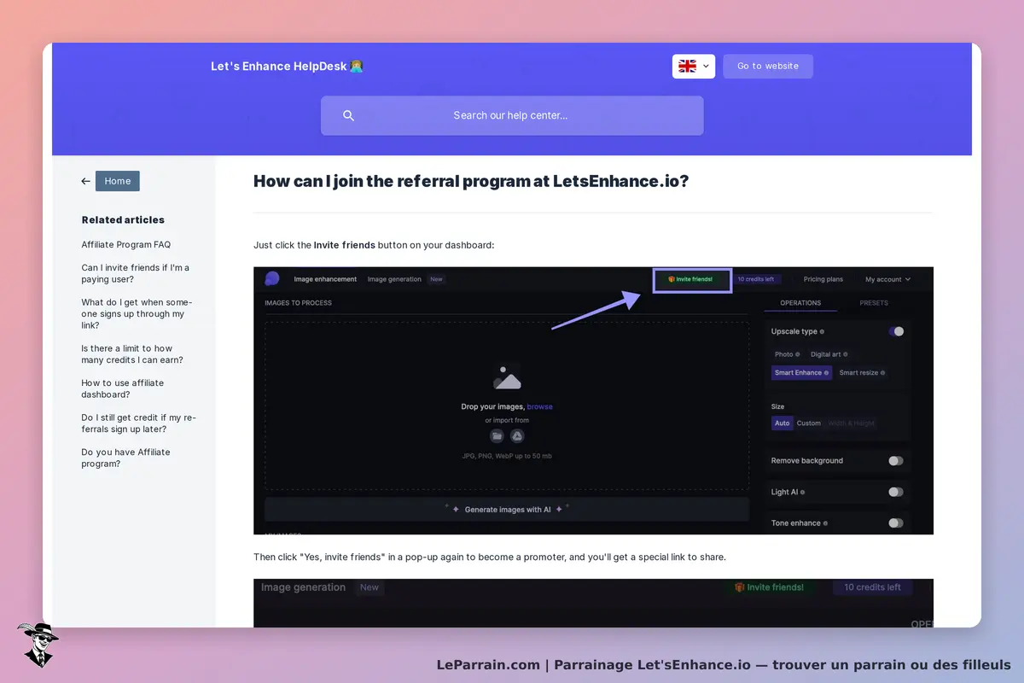Click the Width & Height size field

pyautogui.click(x=851, y=423)
